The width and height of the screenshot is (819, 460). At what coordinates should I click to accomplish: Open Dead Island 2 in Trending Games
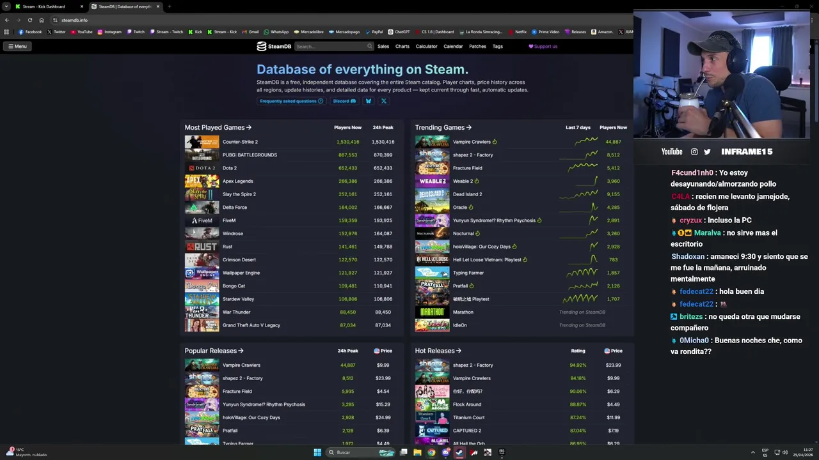[x=468, y=194]
